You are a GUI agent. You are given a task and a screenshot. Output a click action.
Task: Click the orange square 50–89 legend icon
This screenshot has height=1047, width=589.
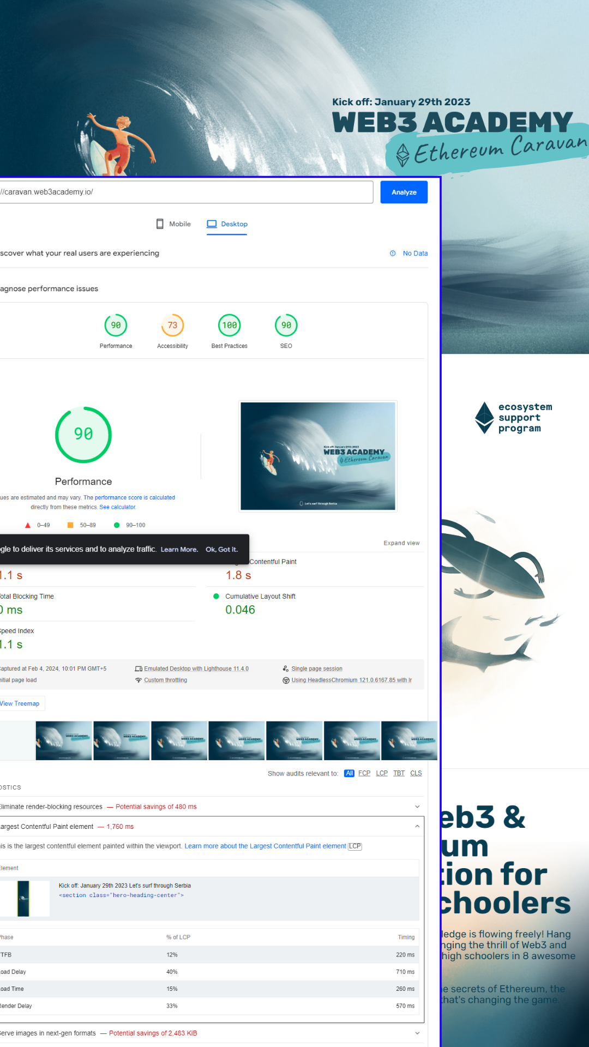[70, 525]
